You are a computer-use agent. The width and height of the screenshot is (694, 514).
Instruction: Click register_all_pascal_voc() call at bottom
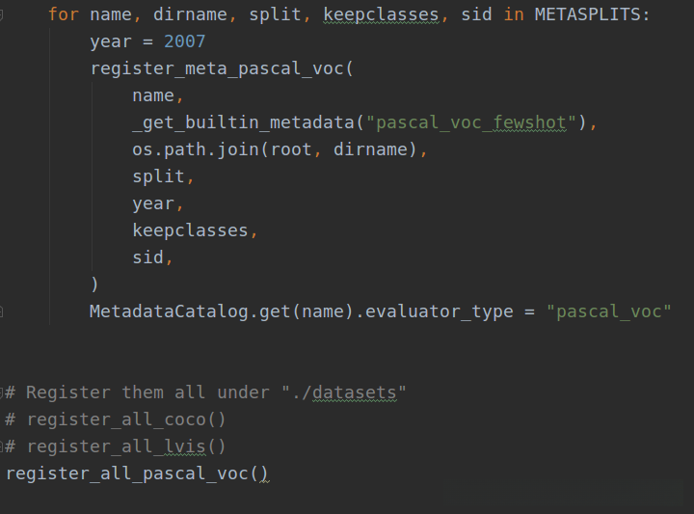tap(136, 473)
